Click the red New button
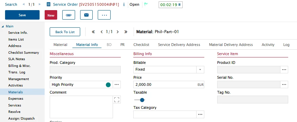Viewport: 297px width, 122px height. [x=51, y=15]
